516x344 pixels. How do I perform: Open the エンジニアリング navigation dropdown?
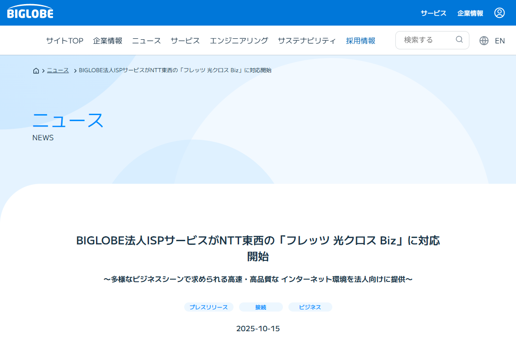pos(239,40)
